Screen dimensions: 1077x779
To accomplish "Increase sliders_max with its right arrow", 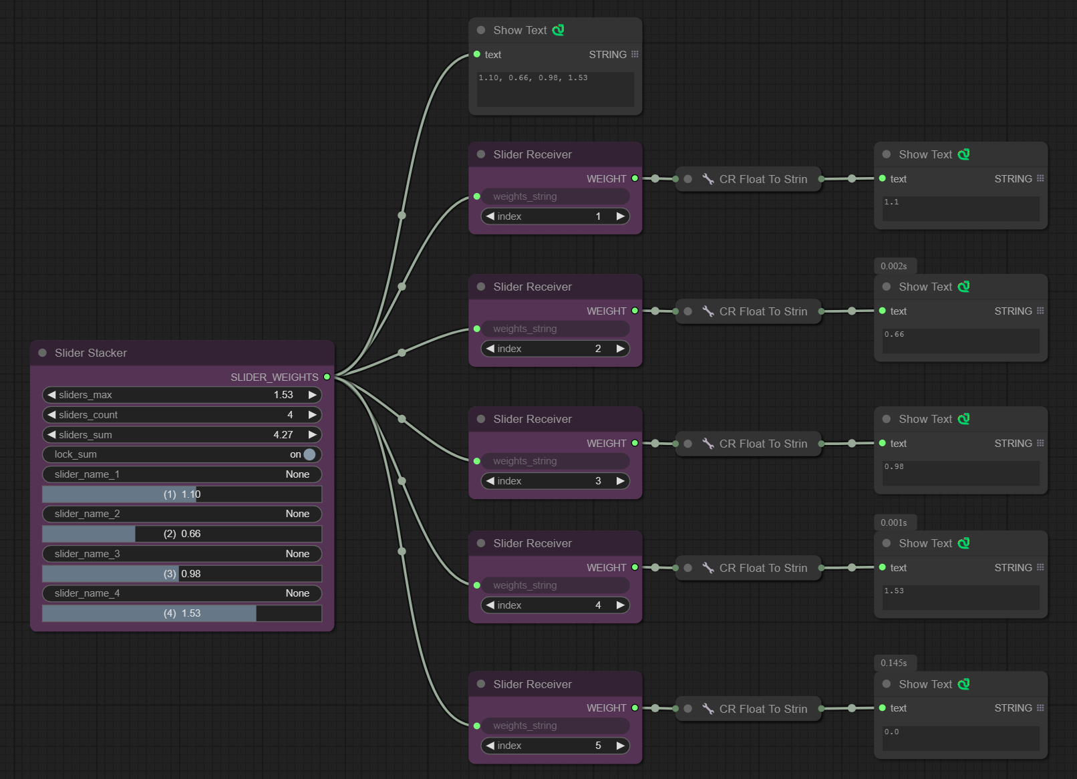I will tap(312, 395).
